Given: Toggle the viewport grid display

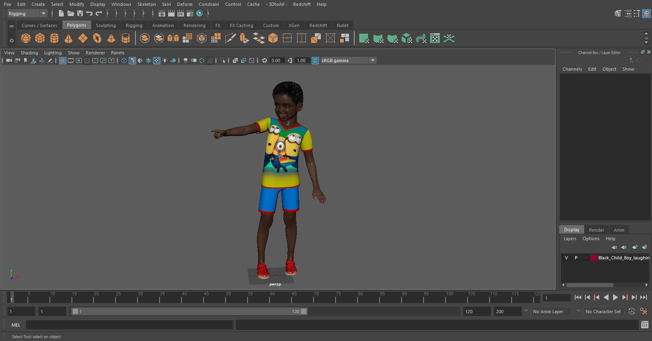Looking at the screenshot, I should tap(62, 60).
